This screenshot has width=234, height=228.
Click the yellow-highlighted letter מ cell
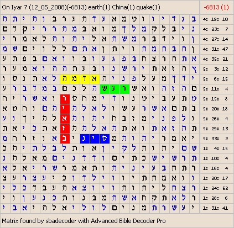point(75,79)
